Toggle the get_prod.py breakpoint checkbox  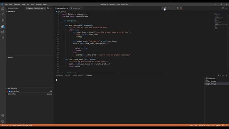(x=10, y=91)
